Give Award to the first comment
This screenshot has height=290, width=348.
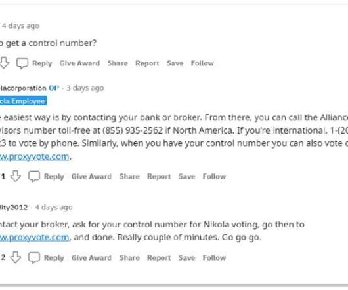click(x=79, y=63)
